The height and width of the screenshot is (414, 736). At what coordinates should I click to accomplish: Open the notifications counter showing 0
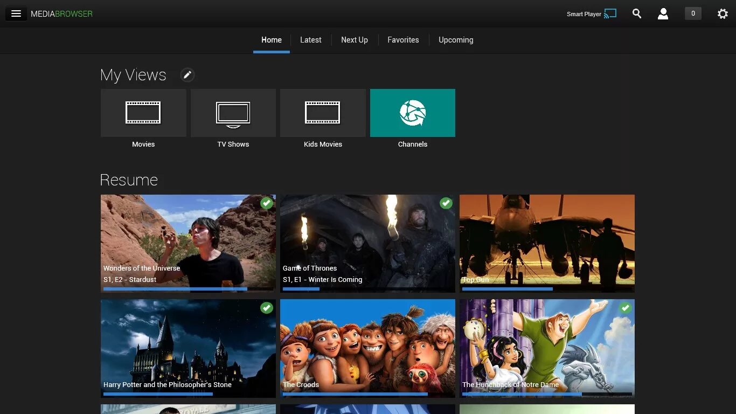(x=693, y=13)
